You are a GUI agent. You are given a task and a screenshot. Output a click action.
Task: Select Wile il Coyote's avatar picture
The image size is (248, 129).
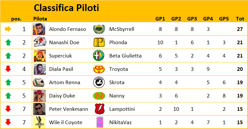point(39,122)
